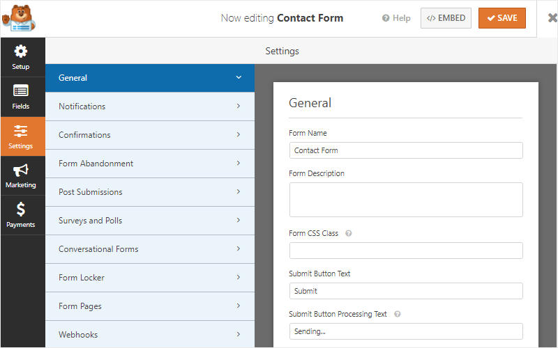558x348 pixels.
Task: Click the "Submit Button Text" label
Action: pos(319,274)
